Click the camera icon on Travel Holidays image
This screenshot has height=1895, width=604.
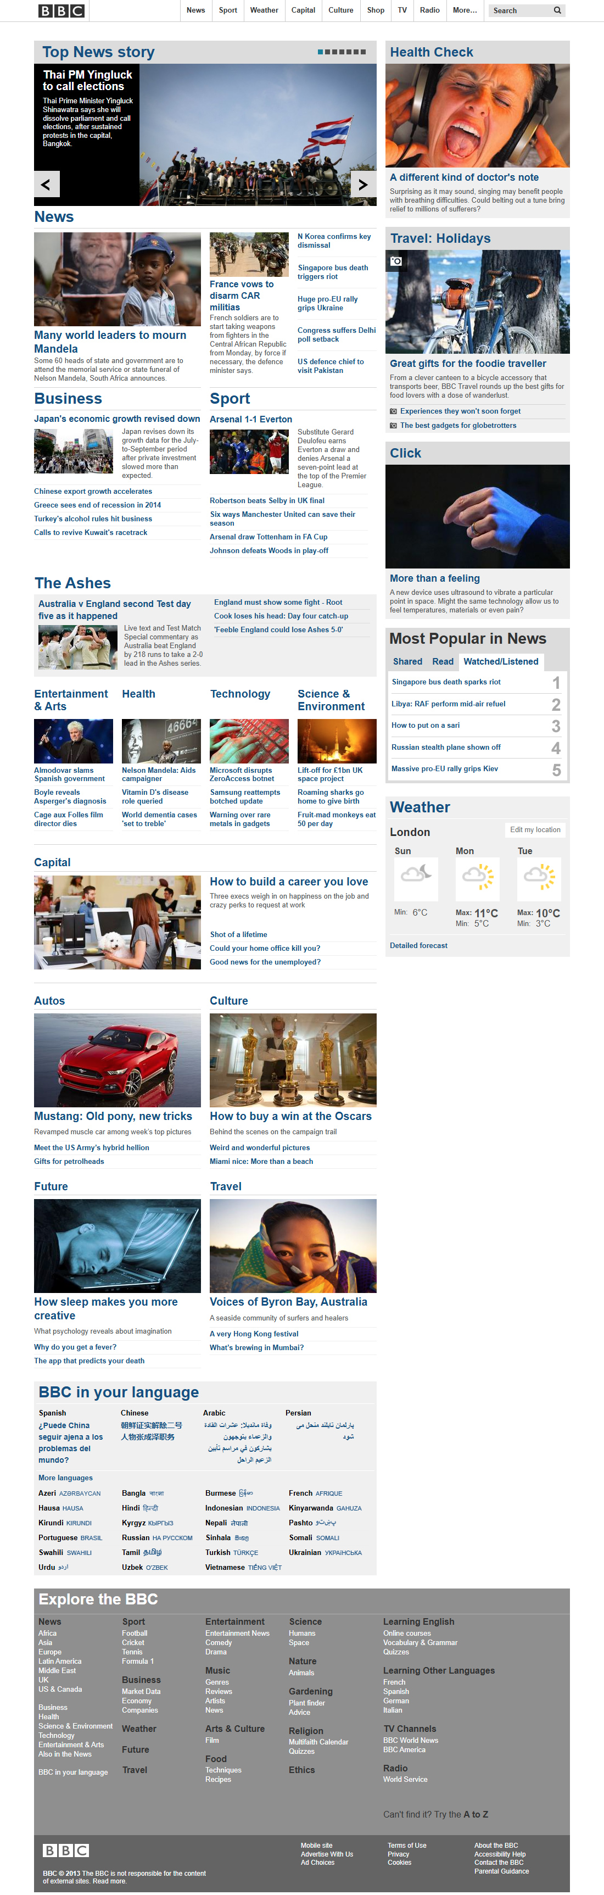tap(396, 261)
